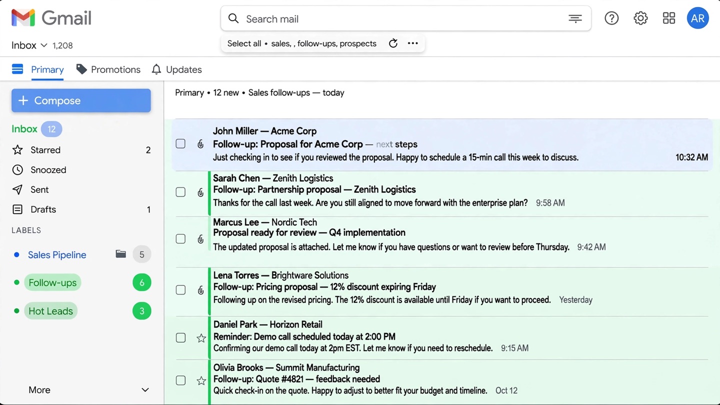
Task: Click the Gmail logo
Action: [x=51, y=18]
